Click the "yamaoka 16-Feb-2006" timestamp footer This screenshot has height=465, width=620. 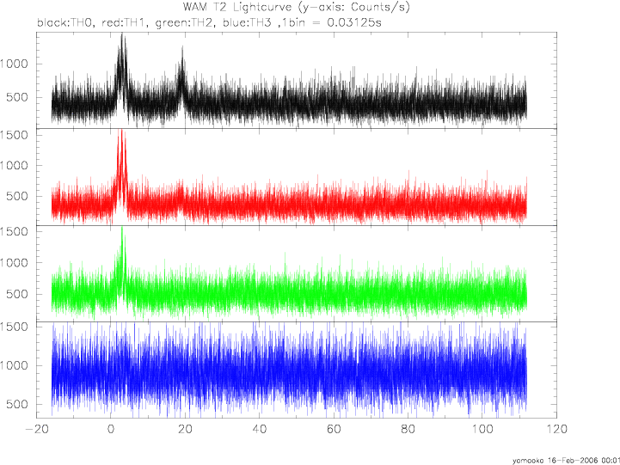(566, 461)
